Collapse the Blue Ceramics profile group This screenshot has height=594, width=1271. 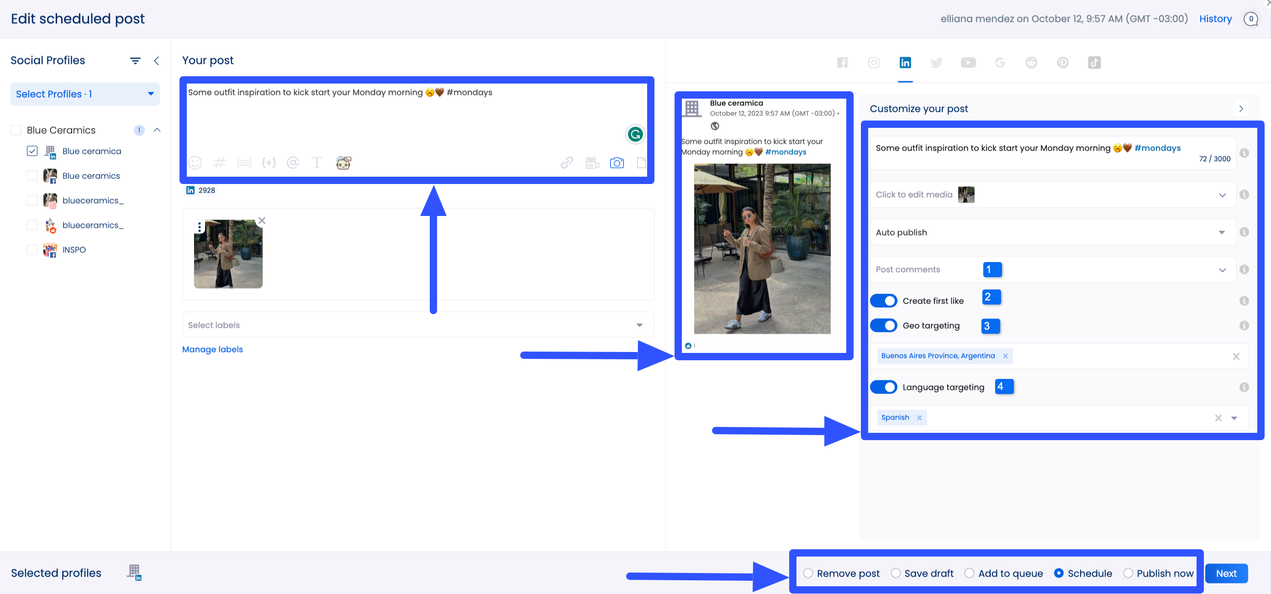157,130
